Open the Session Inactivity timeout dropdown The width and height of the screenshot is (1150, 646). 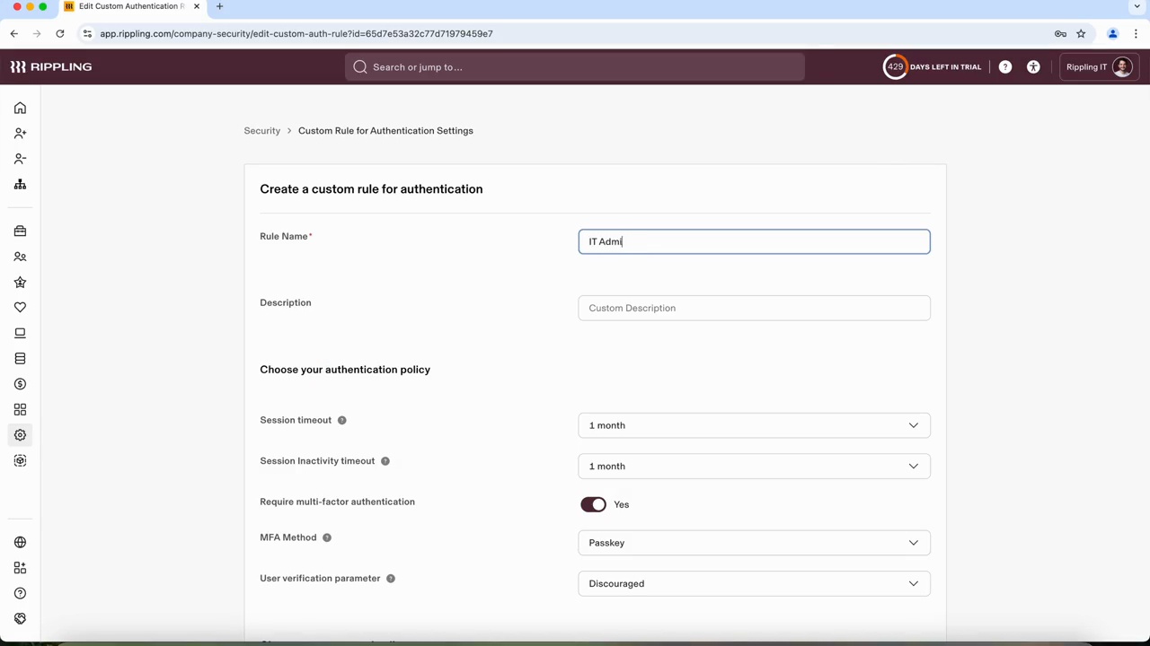(x=754, y=467)
